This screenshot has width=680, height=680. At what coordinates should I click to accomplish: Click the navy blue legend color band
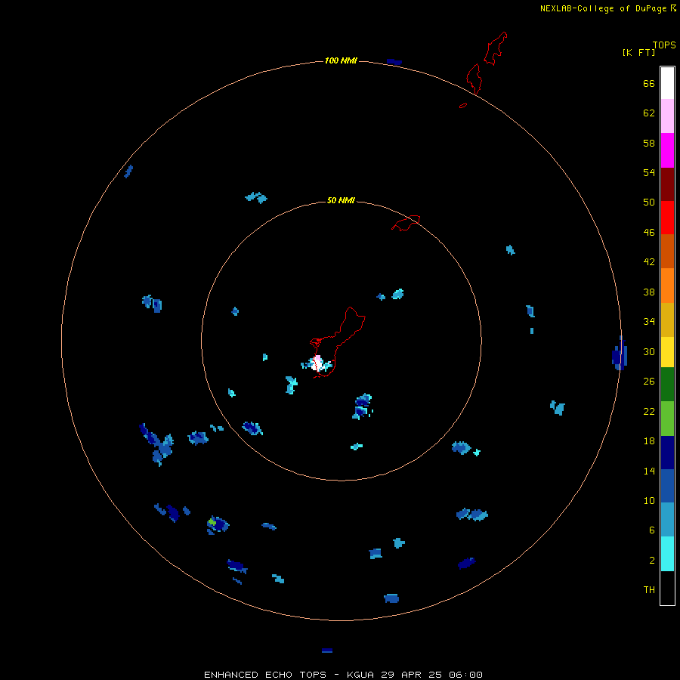click(x=667, y=453)
